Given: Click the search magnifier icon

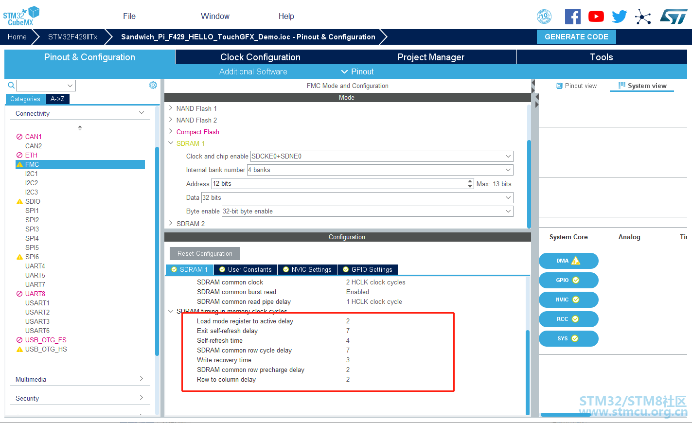Looking at the screenshot, I should [11, 86].
